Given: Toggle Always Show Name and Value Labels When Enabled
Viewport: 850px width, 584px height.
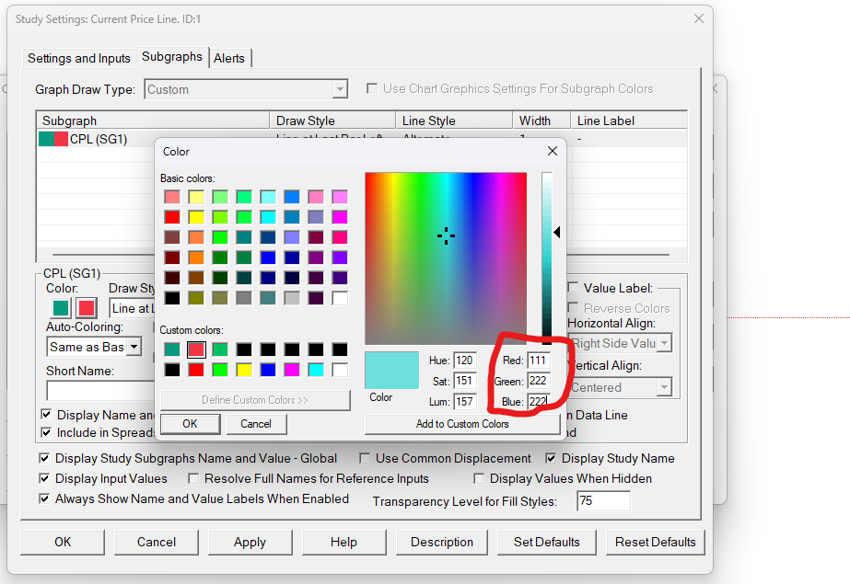Looking at the screenshot, I should (x=44, y=498).
